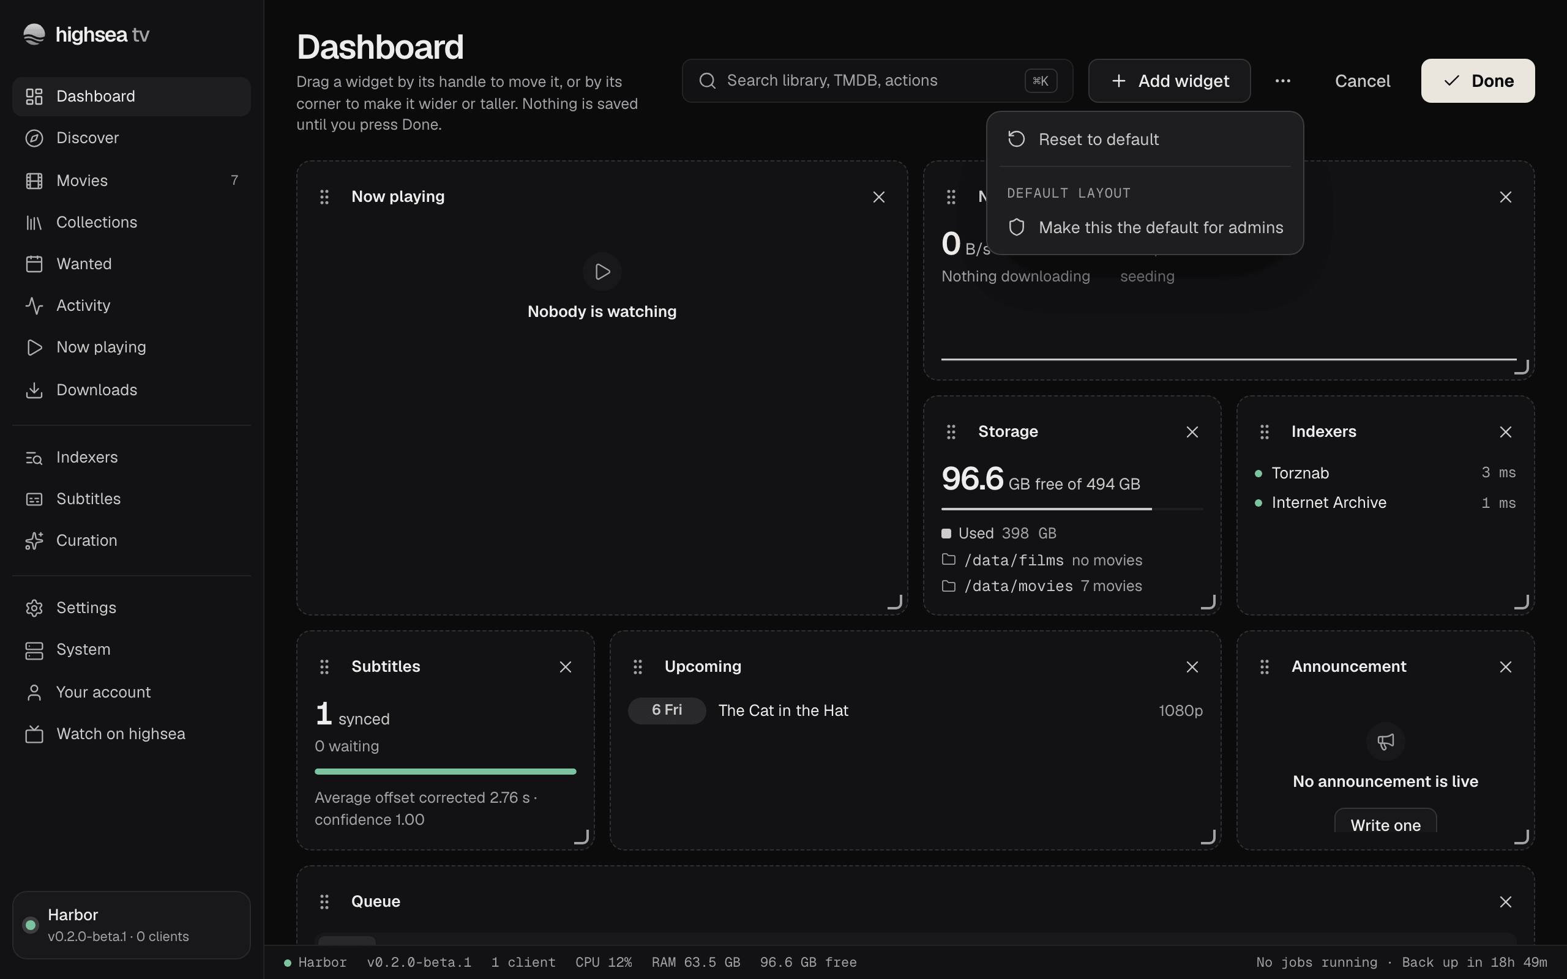The width and height of the screenshot is (1567, 979).
Task: Click the Queue widget drag handle
Action: [x=324, y=902]
